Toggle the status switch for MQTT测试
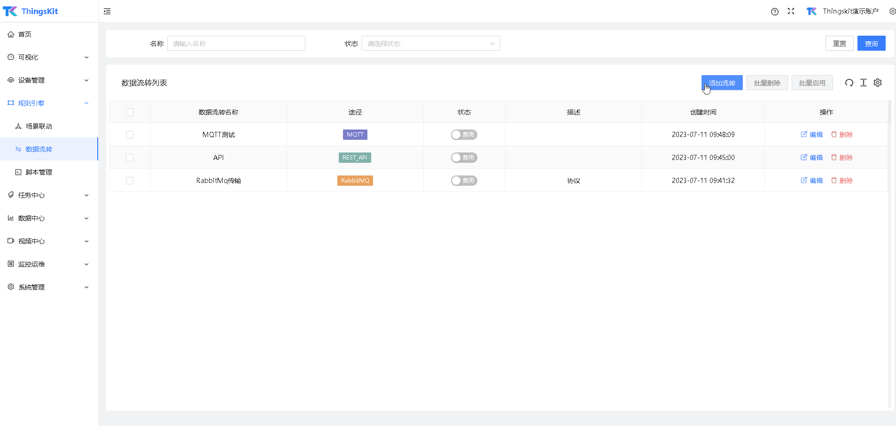The height and width of the screenshot is (426, 896). 464,135
